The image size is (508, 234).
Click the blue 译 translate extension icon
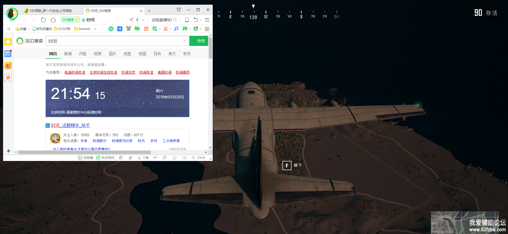click(x=120, y=29)
